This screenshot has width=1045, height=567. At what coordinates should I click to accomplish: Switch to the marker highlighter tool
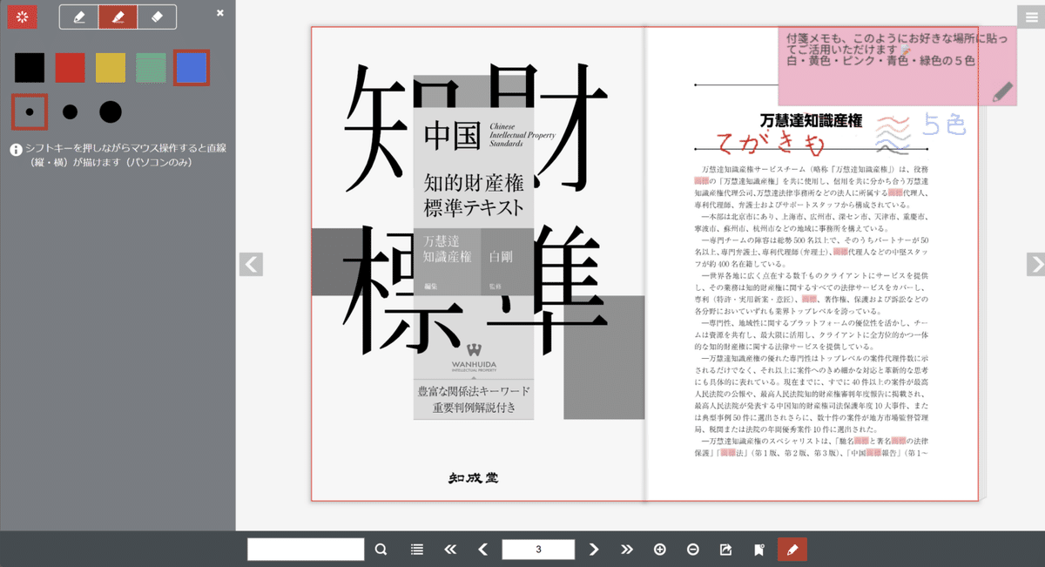118,16
